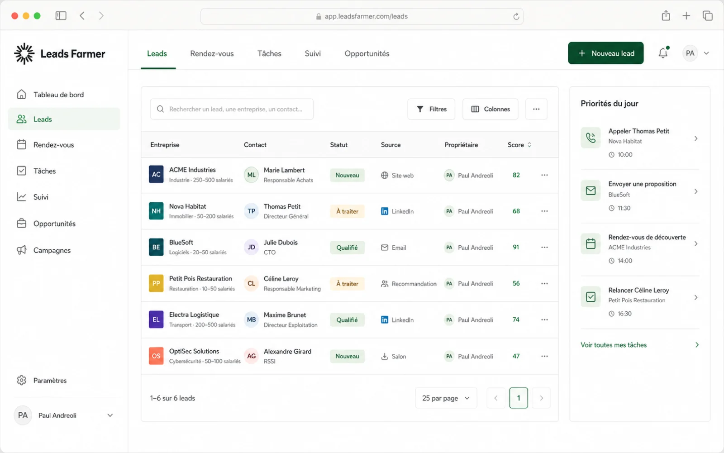724x453 pixels.
Task: Go to page 1 of leads
Action: (x=519, y=398)
